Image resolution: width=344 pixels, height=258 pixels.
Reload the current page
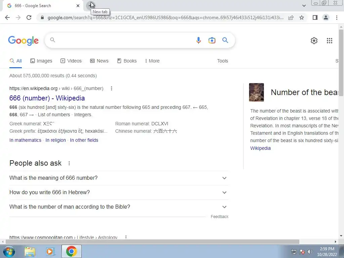pos(29,17)
